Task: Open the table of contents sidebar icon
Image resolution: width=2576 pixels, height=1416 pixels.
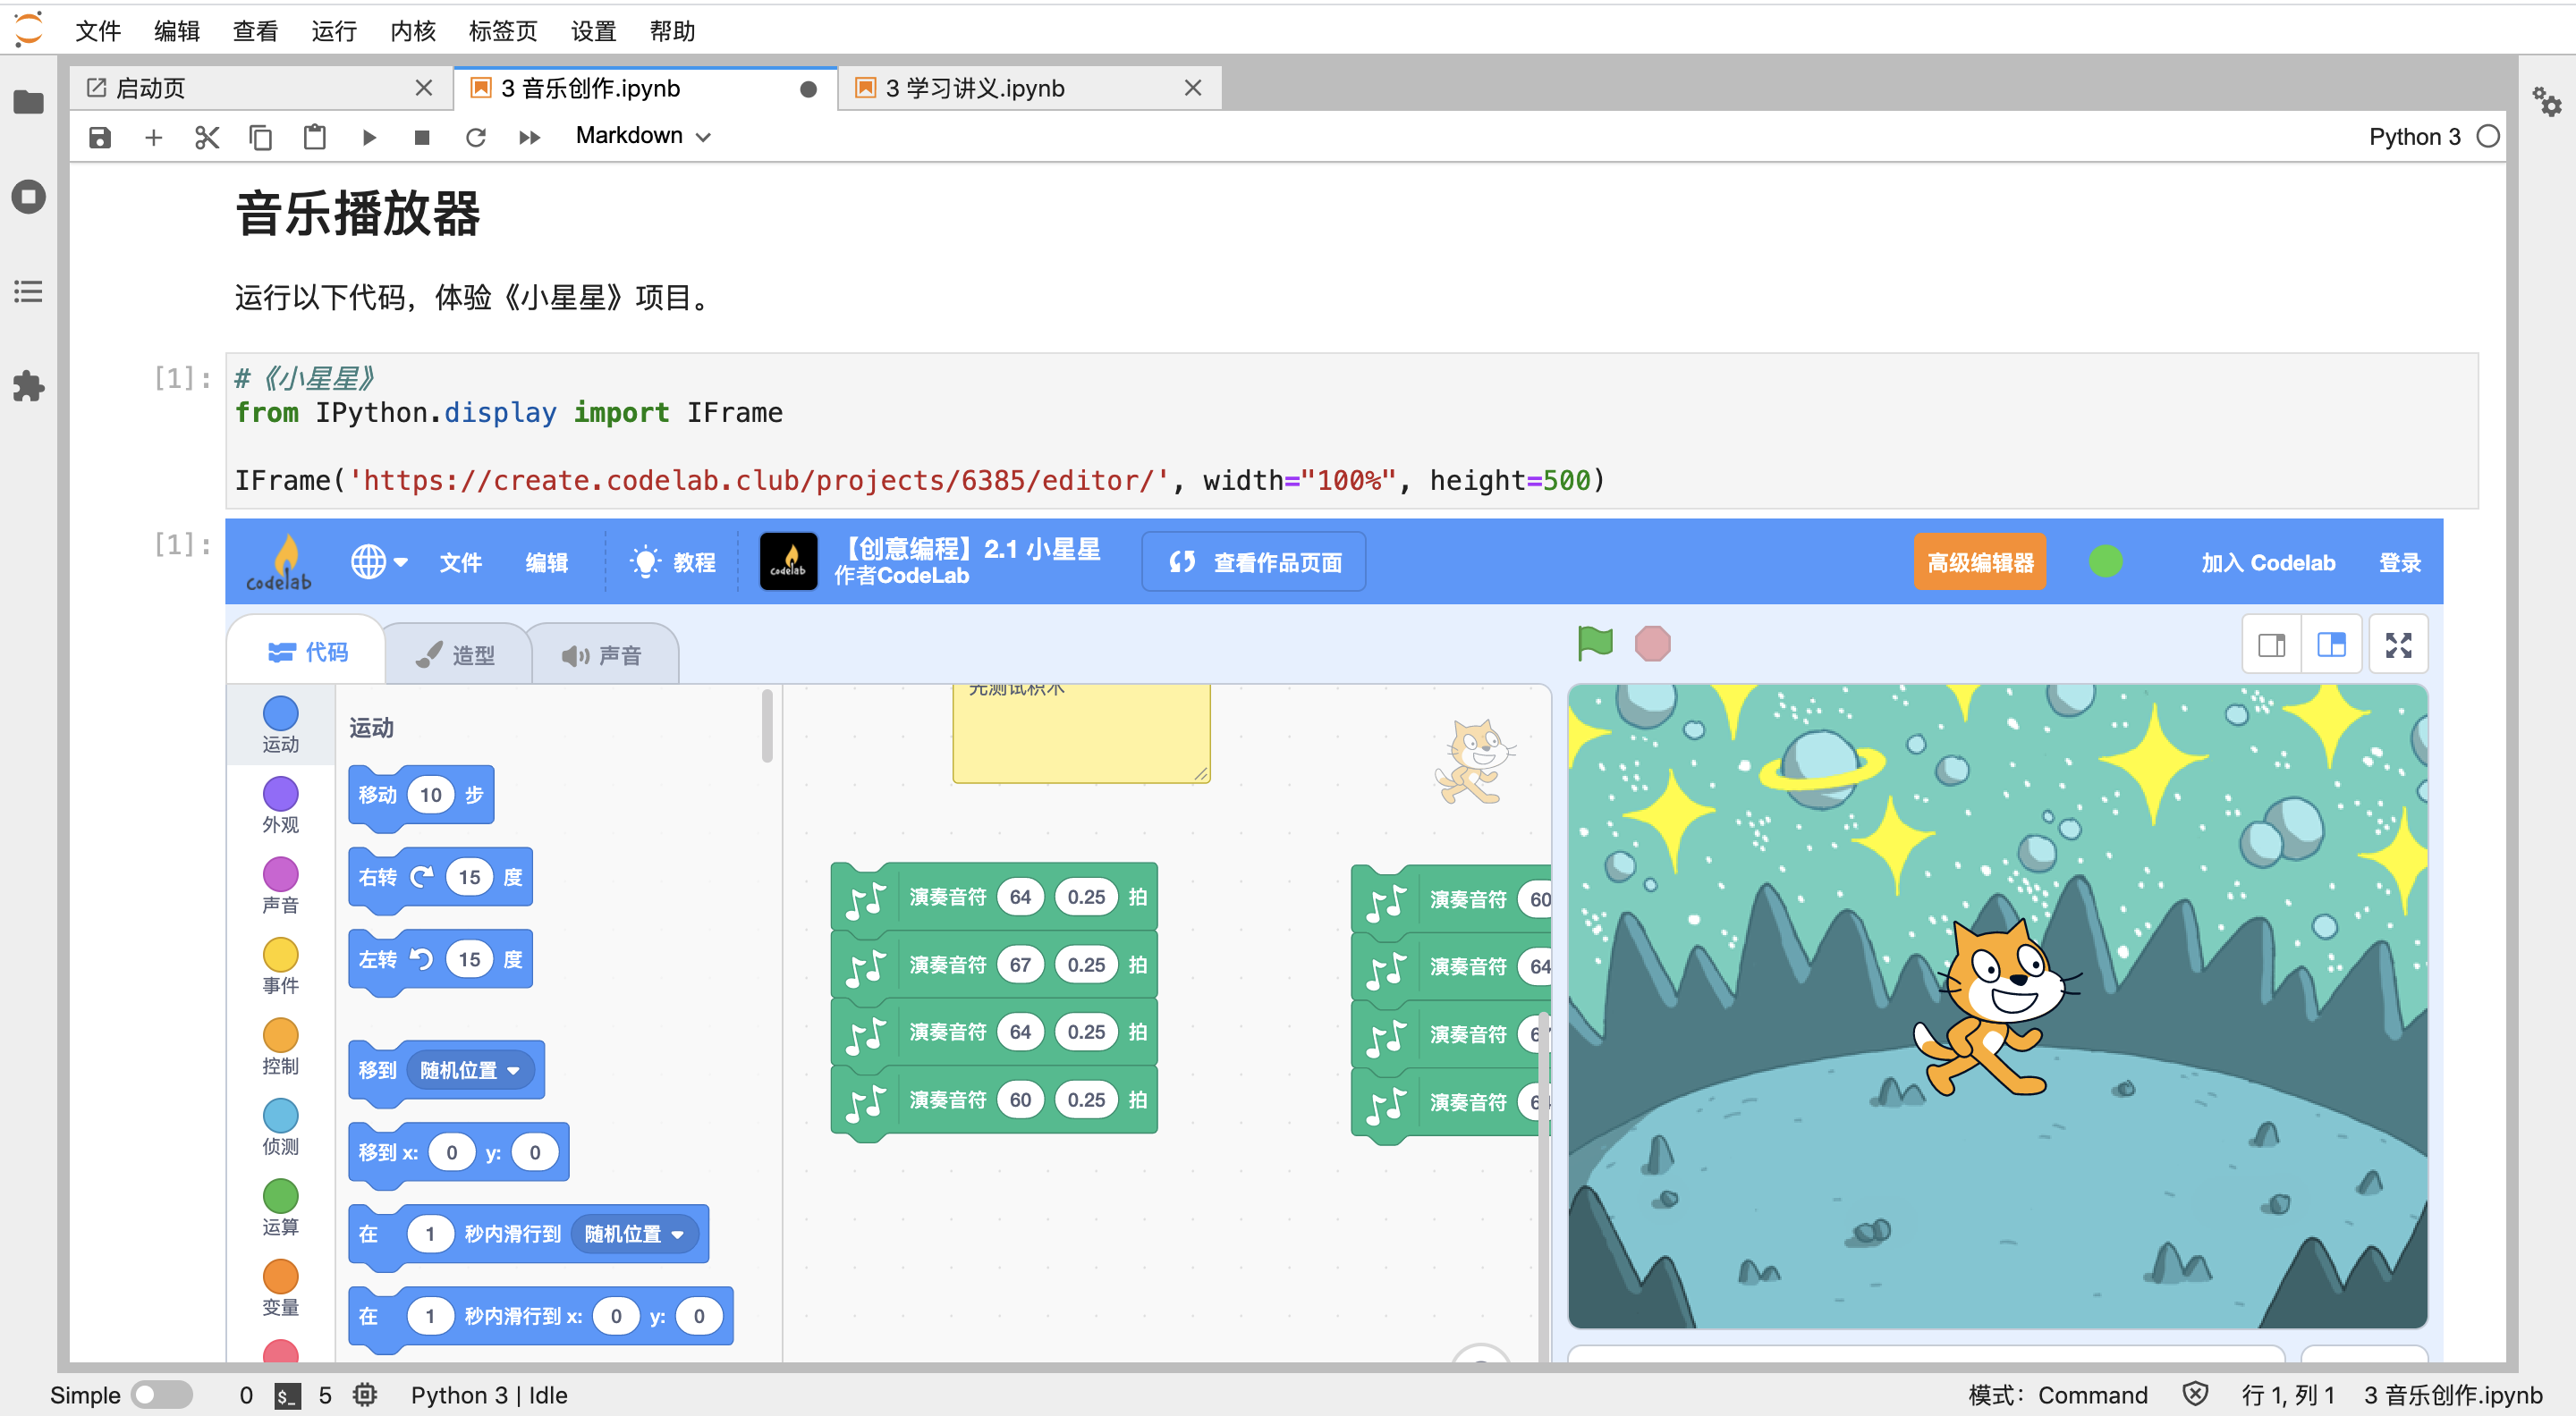Action: (29, 291)
